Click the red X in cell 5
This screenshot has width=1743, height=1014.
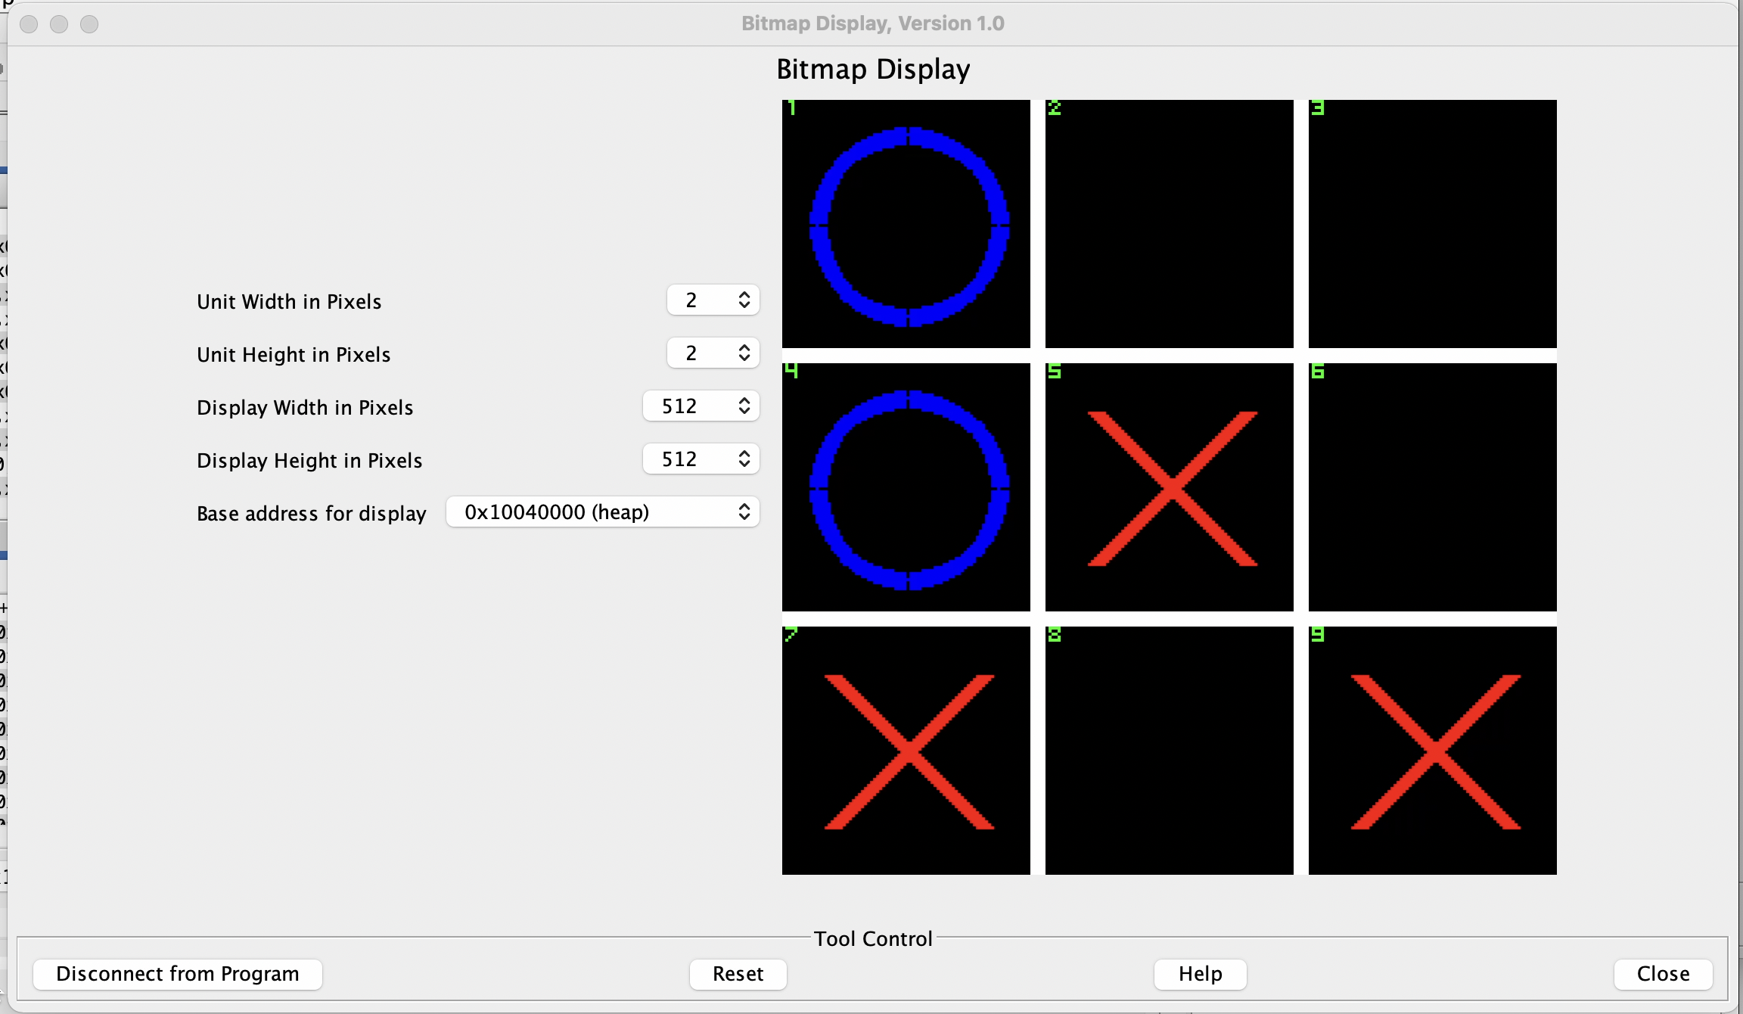pos(1171,489)
